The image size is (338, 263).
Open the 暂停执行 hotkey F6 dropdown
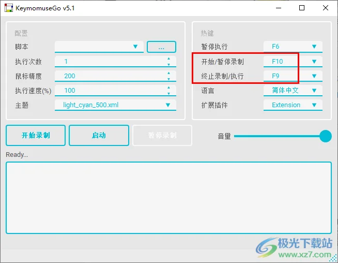point(293,47)
